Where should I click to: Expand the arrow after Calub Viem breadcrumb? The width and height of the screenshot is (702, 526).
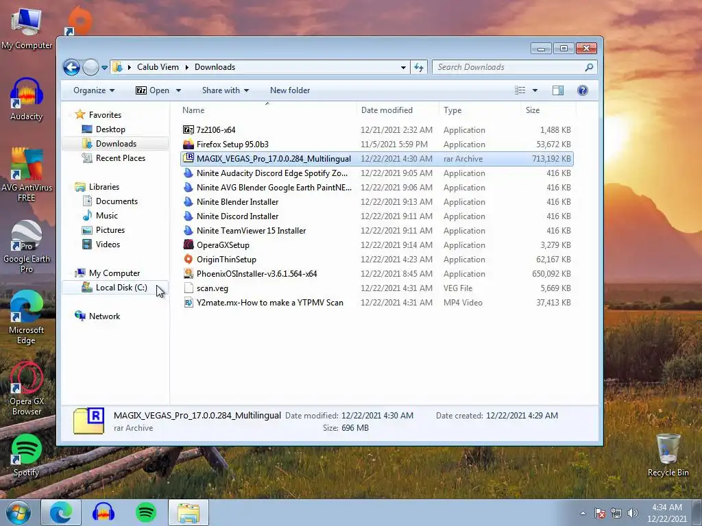click(x=186, y=67)
